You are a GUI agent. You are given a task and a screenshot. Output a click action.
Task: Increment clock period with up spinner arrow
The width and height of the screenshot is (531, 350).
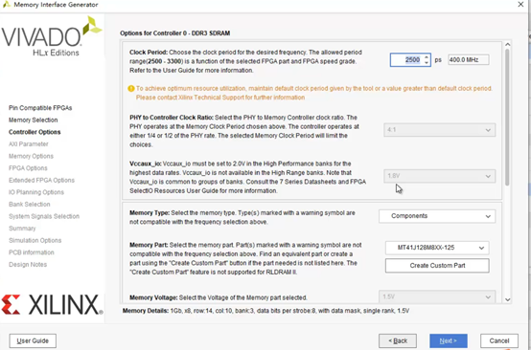[x=427, y=57]
